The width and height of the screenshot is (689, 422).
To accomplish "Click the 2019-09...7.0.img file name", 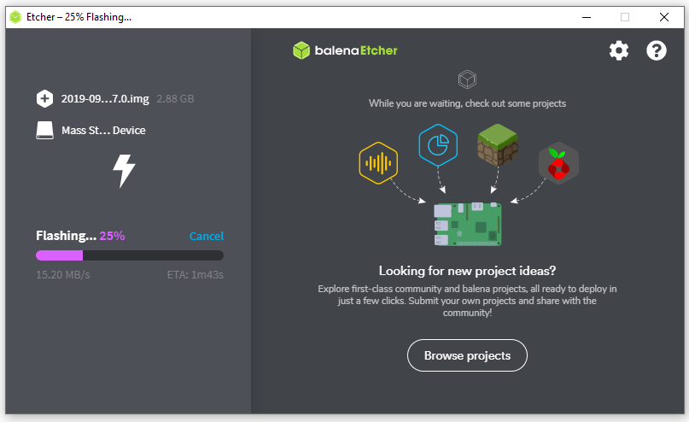I will pyautogui.click(x=105, y=99).
